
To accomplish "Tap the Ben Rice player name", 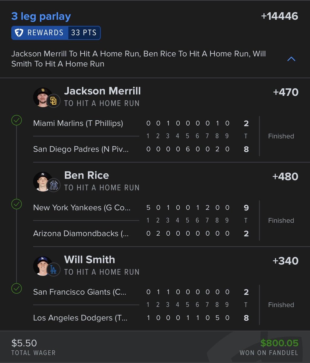I will (86, 175).
